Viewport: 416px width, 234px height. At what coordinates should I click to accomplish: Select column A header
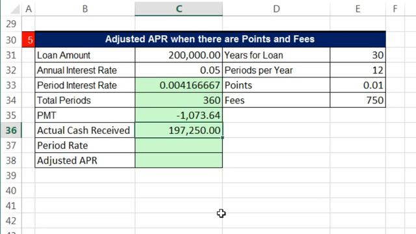(x=29, y=8)
